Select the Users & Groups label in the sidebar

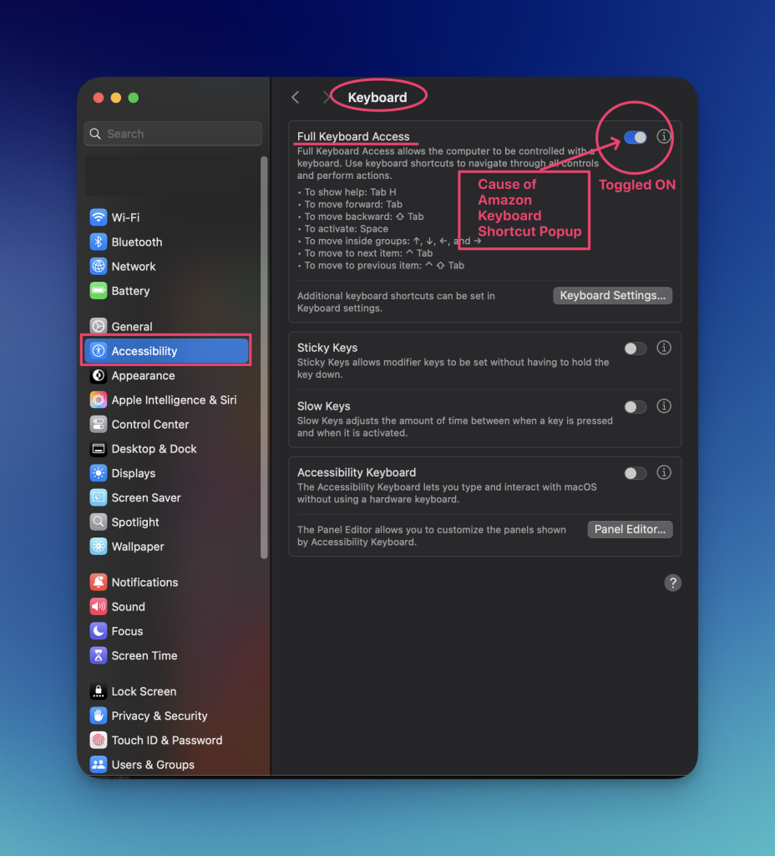153,765
